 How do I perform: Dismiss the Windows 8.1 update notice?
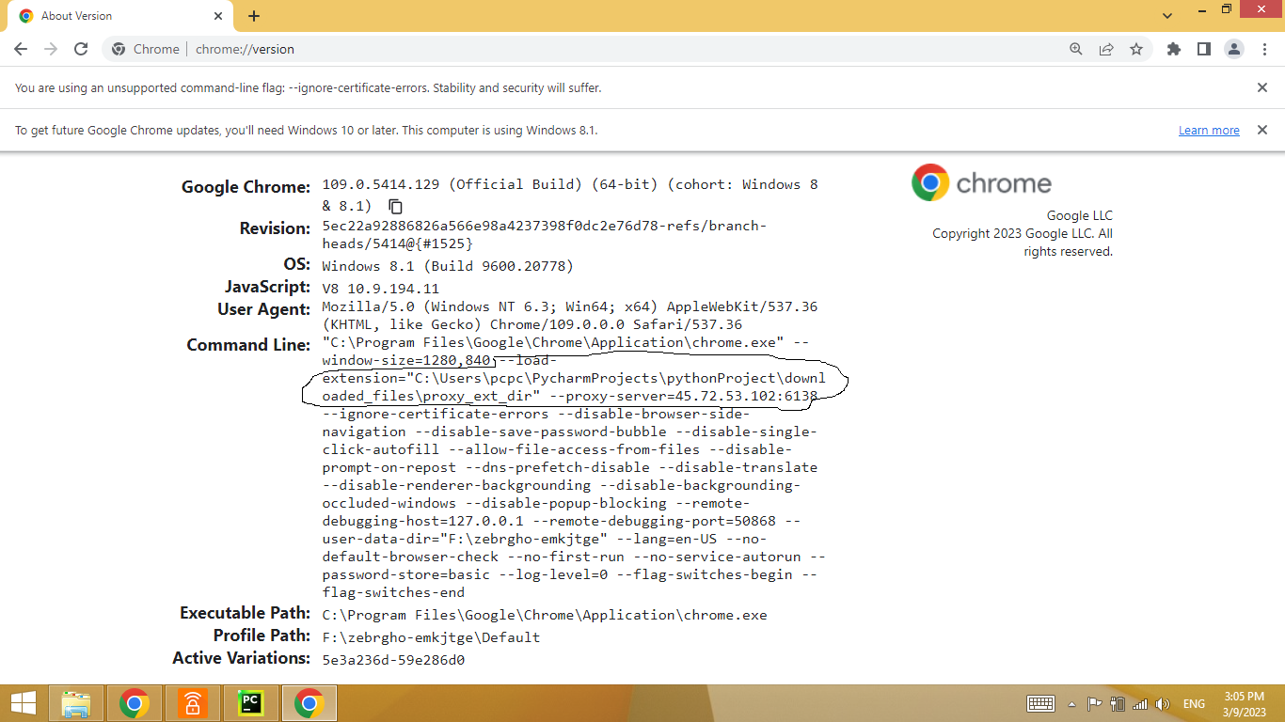1262,130
